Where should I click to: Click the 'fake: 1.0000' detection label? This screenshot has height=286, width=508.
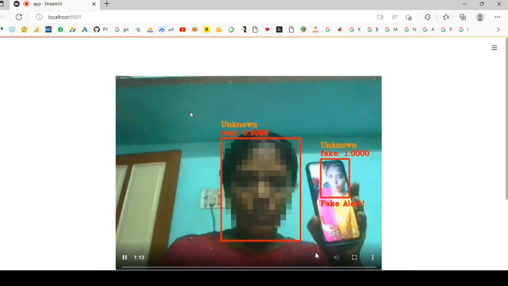345,154
